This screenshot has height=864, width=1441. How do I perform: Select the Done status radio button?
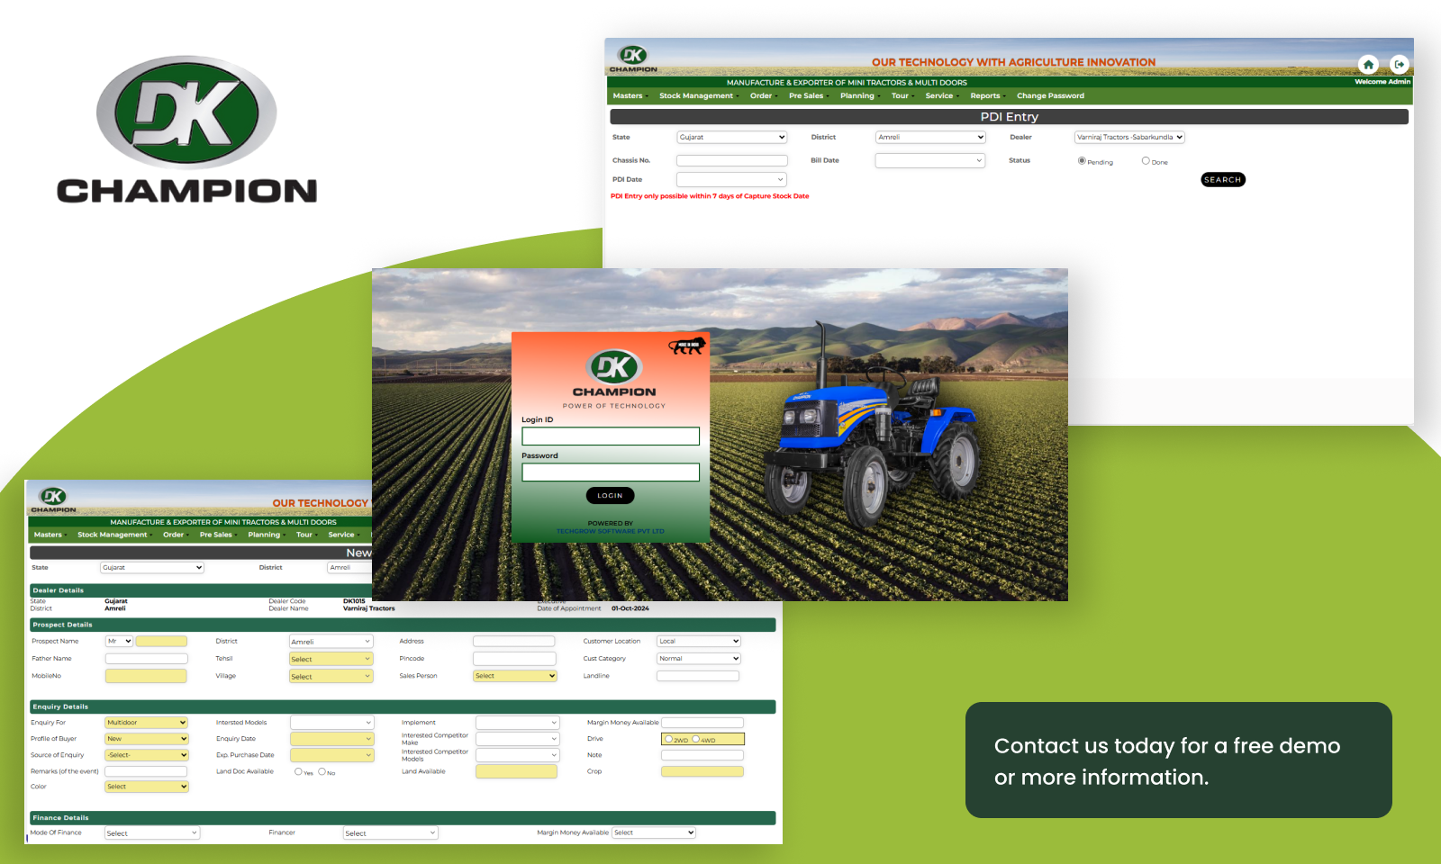pyautogui.click(x=1146, y=161)
